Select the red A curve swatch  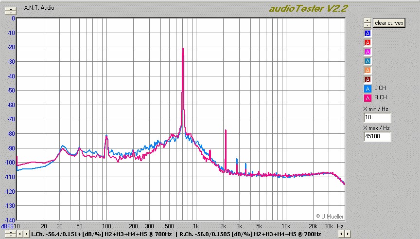click(367, 43)
